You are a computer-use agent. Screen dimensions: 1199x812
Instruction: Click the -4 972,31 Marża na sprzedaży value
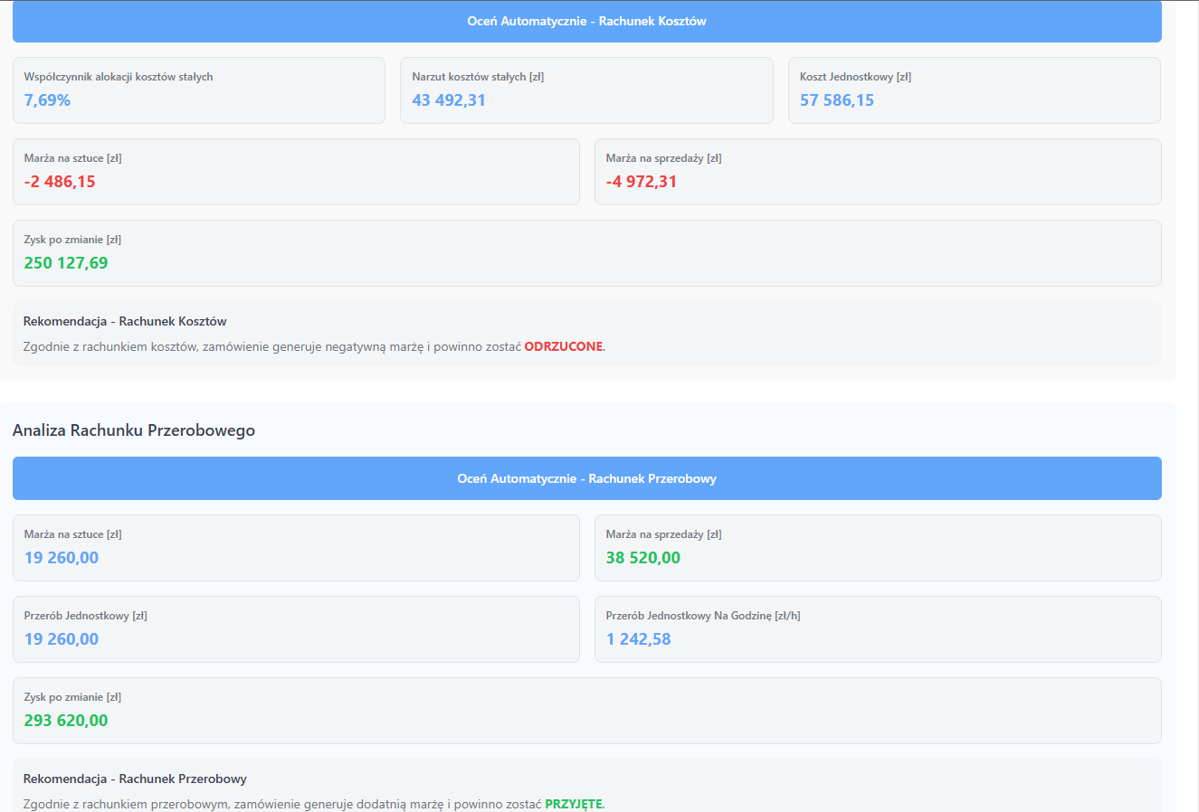pos(641,182)
